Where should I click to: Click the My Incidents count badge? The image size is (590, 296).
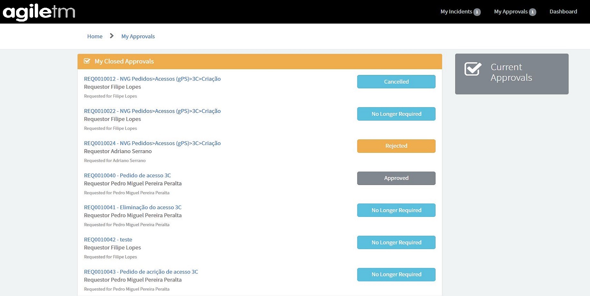pos(477,12)
